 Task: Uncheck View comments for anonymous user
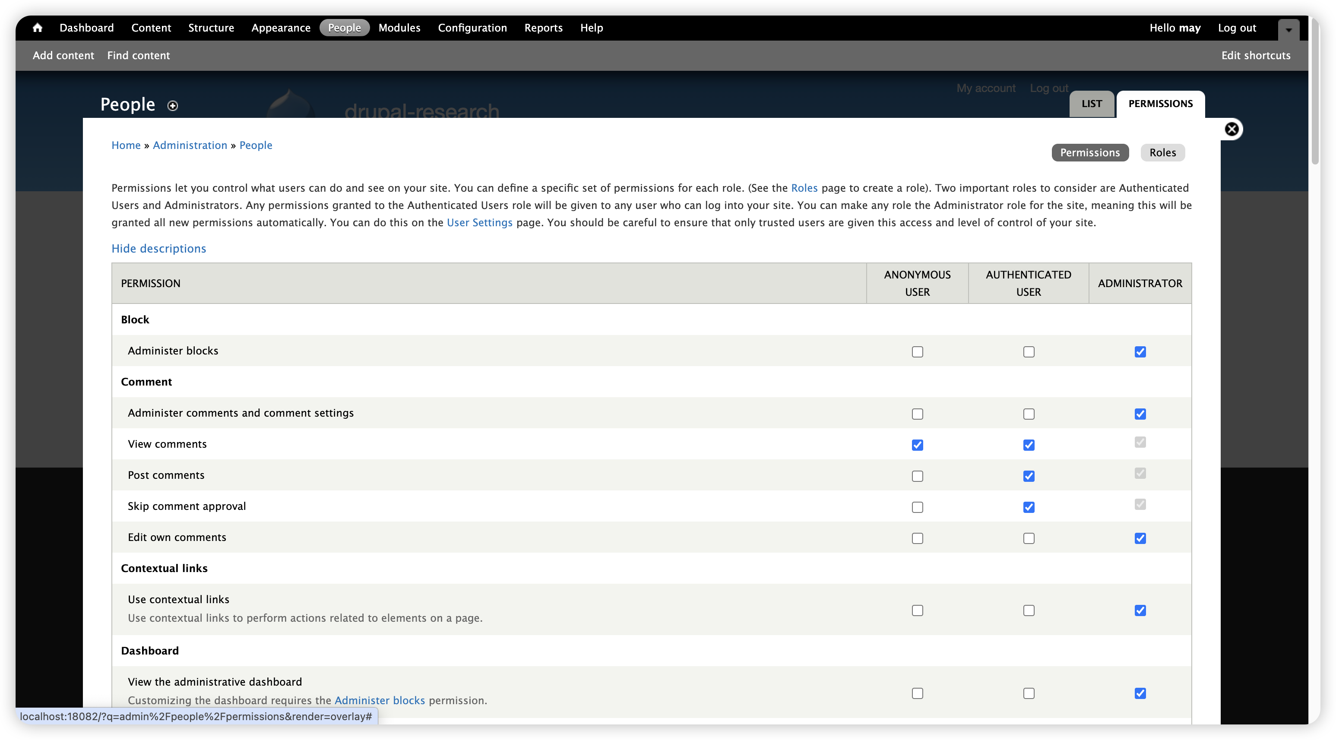917,445
